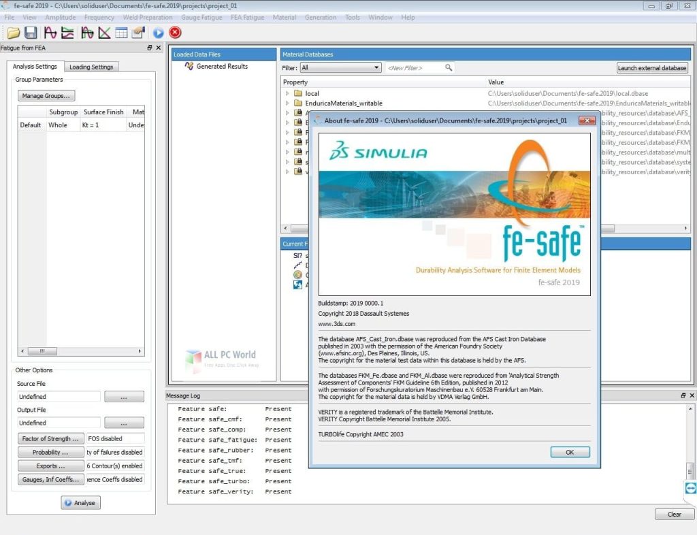Open a file using the Open folder toolbar icon
The image size is (697, 535).
pos(13,32)
